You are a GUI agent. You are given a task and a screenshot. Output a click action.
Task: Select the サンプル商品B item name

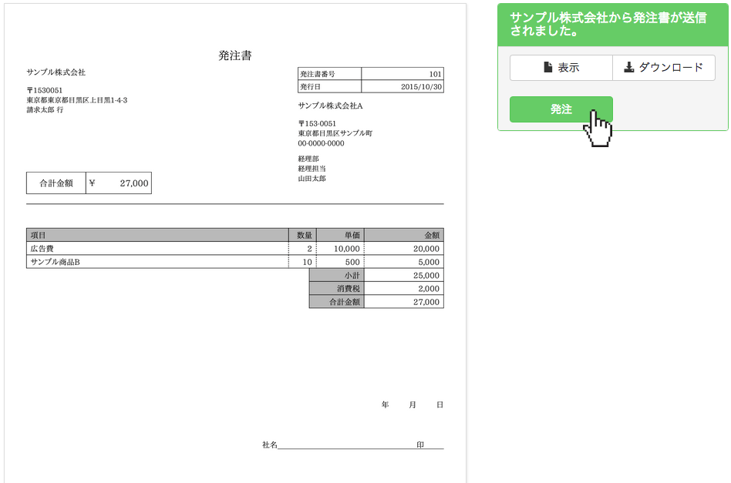[x=55, y=262]
